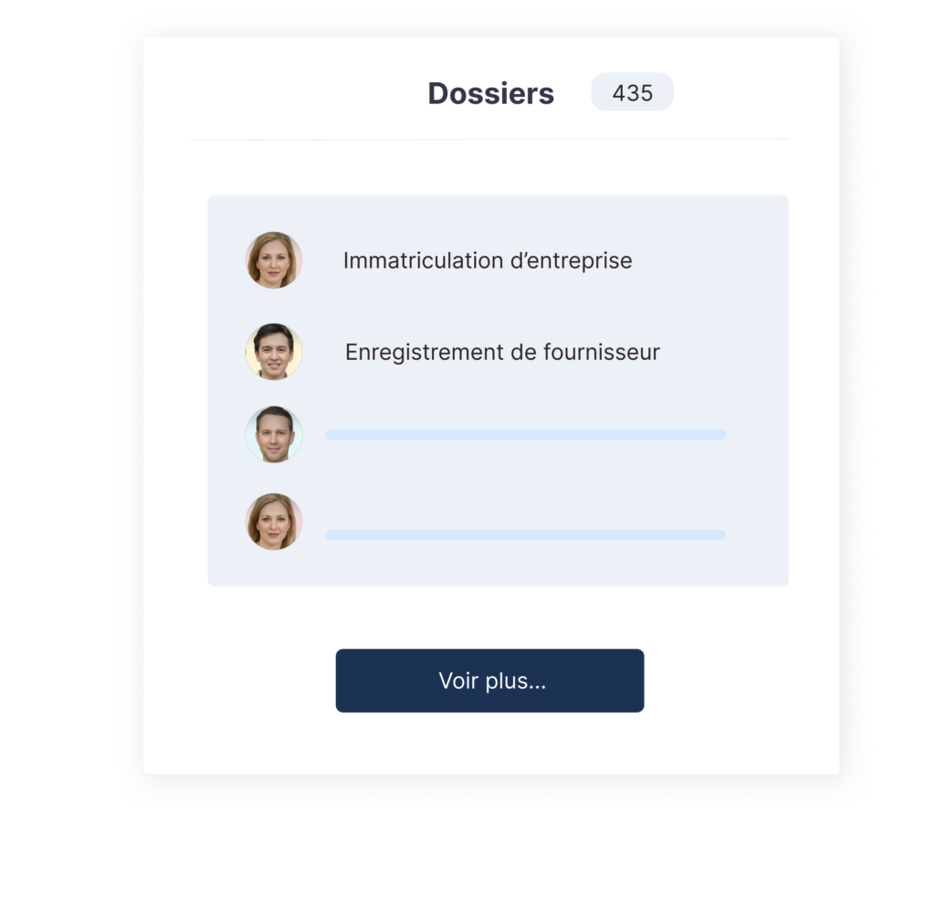Click the word Immatriculation in first row

pos(424,260)
